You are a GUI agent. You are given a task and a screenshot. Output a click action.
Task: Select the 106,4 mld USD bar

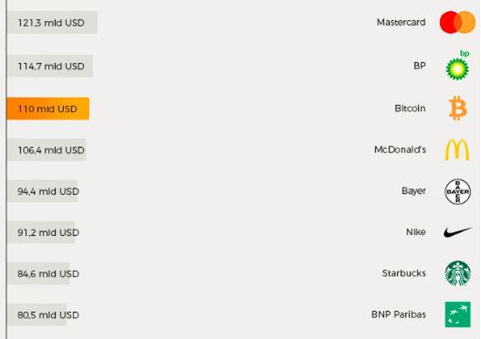47,149
